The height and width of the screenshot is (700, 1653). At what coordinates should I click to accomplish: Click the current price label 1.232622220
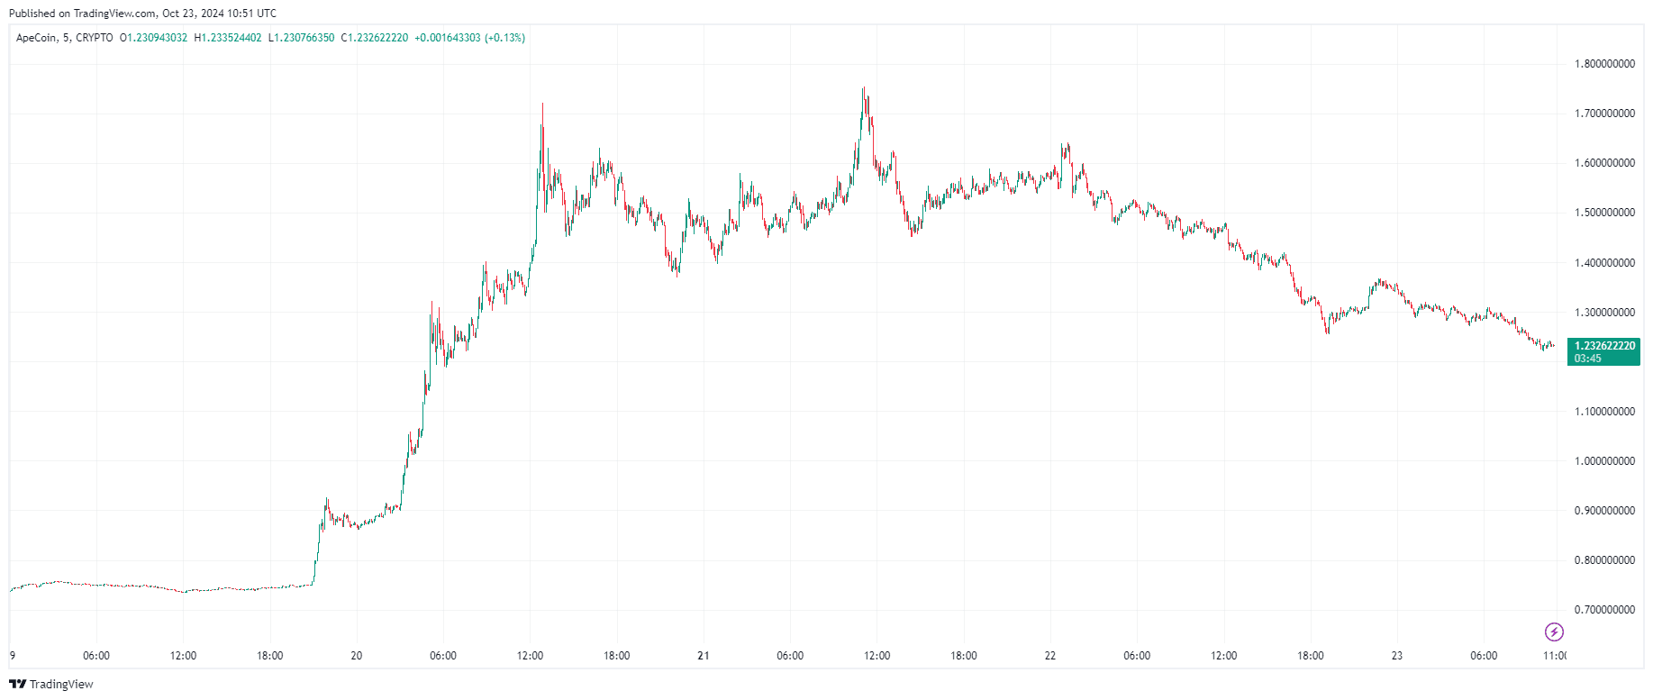[1604, 346]
